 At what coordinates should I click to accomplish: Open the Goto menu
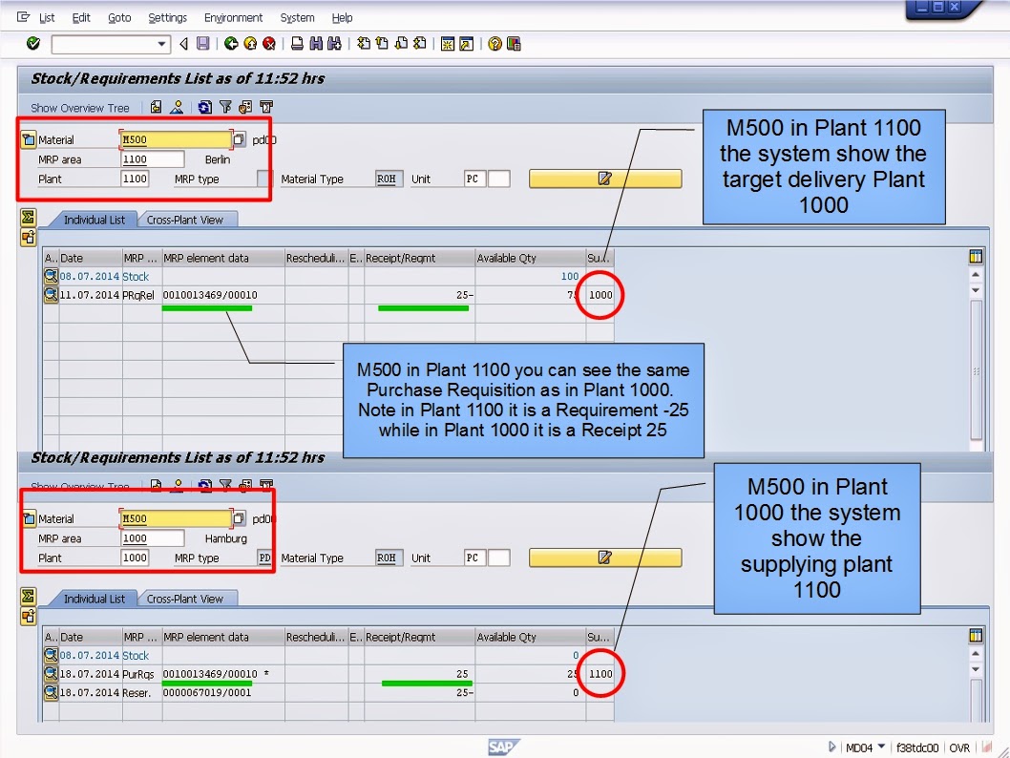click(x=119, y=17)
